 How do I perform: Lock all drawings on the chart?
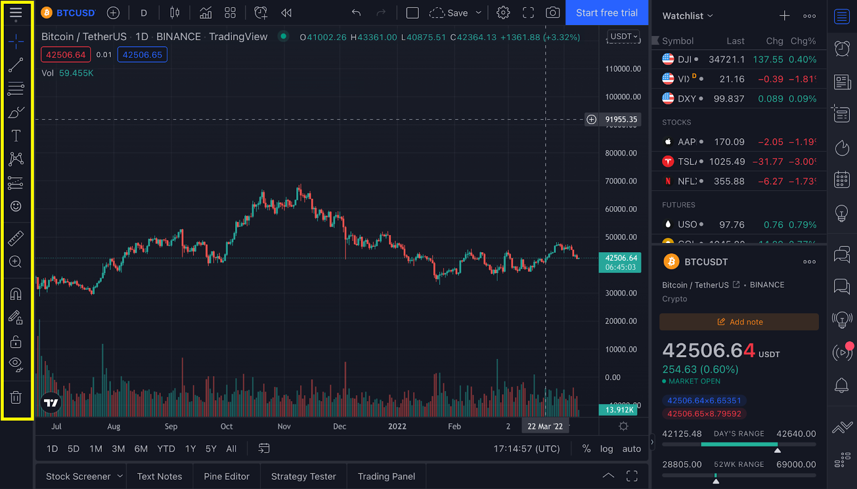[16, 341]
